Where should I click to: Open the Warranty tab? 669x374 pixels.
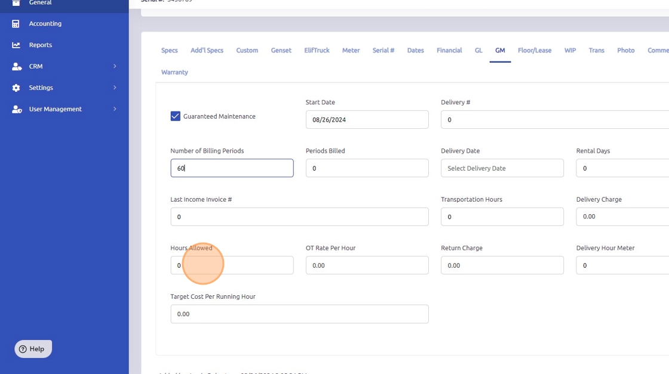174,72
